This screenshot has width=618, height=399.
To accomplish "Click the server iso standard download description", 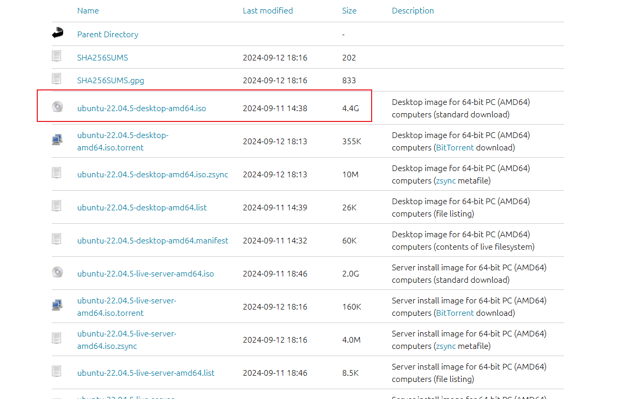I will click(x=469, y=273).
